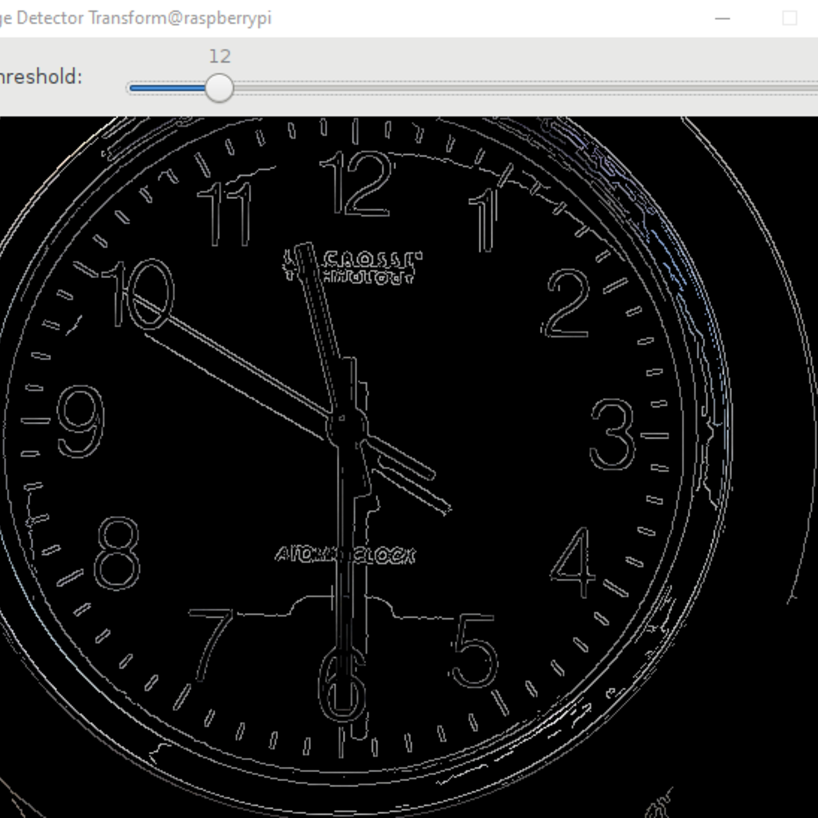
Task: Click the numeral 5 on the clock face
Action: (474, 650)
